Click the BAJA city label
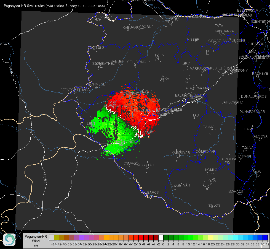The width and height of the screenshot is (270, 249). [257, 172]
